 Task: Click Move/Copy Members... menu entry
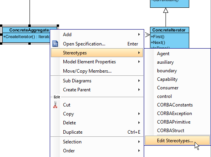[97, 71]
